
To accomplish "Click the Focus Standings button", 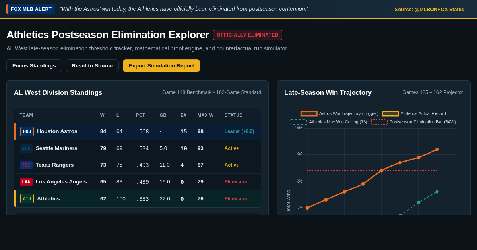I will pyautogui.click(x=34, y=65).
